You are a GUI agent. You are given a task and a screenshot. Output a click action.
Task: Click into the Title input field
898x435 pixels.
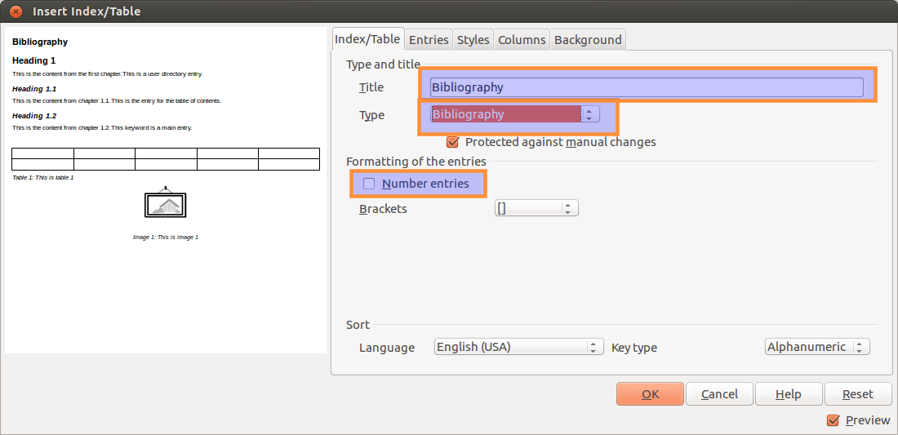647,87
